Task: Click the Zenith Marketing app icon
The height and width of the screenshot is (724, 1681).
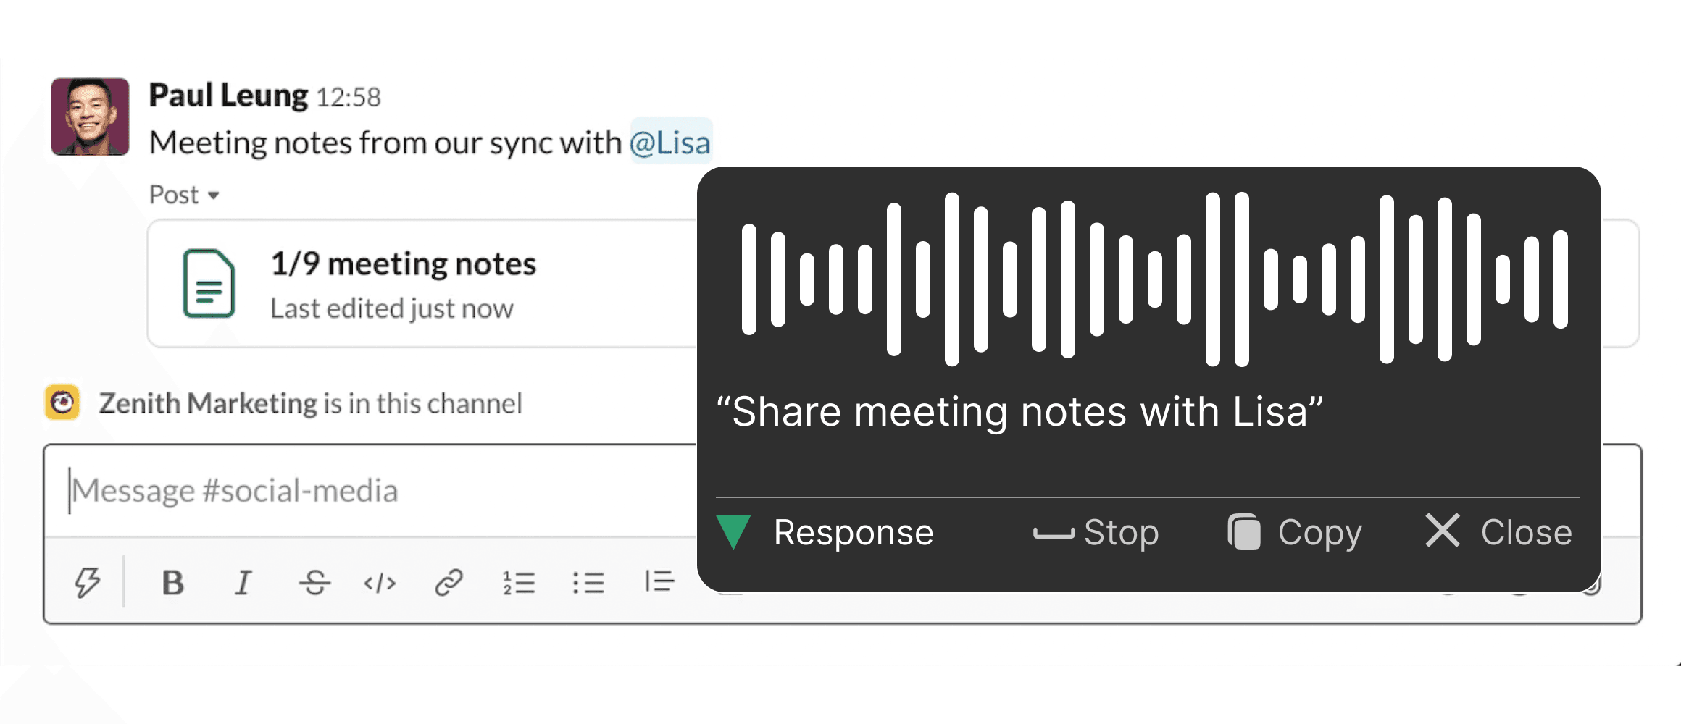Action: 64,403
